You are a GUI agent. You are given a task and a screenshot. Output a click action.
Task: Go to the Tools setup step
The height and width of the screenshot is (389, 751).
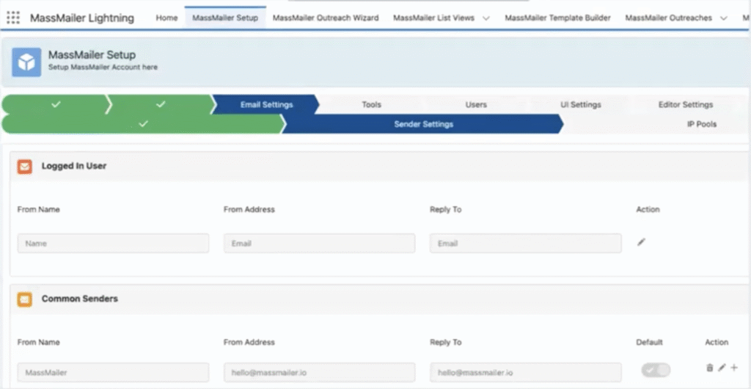click(x=371, y=105)
